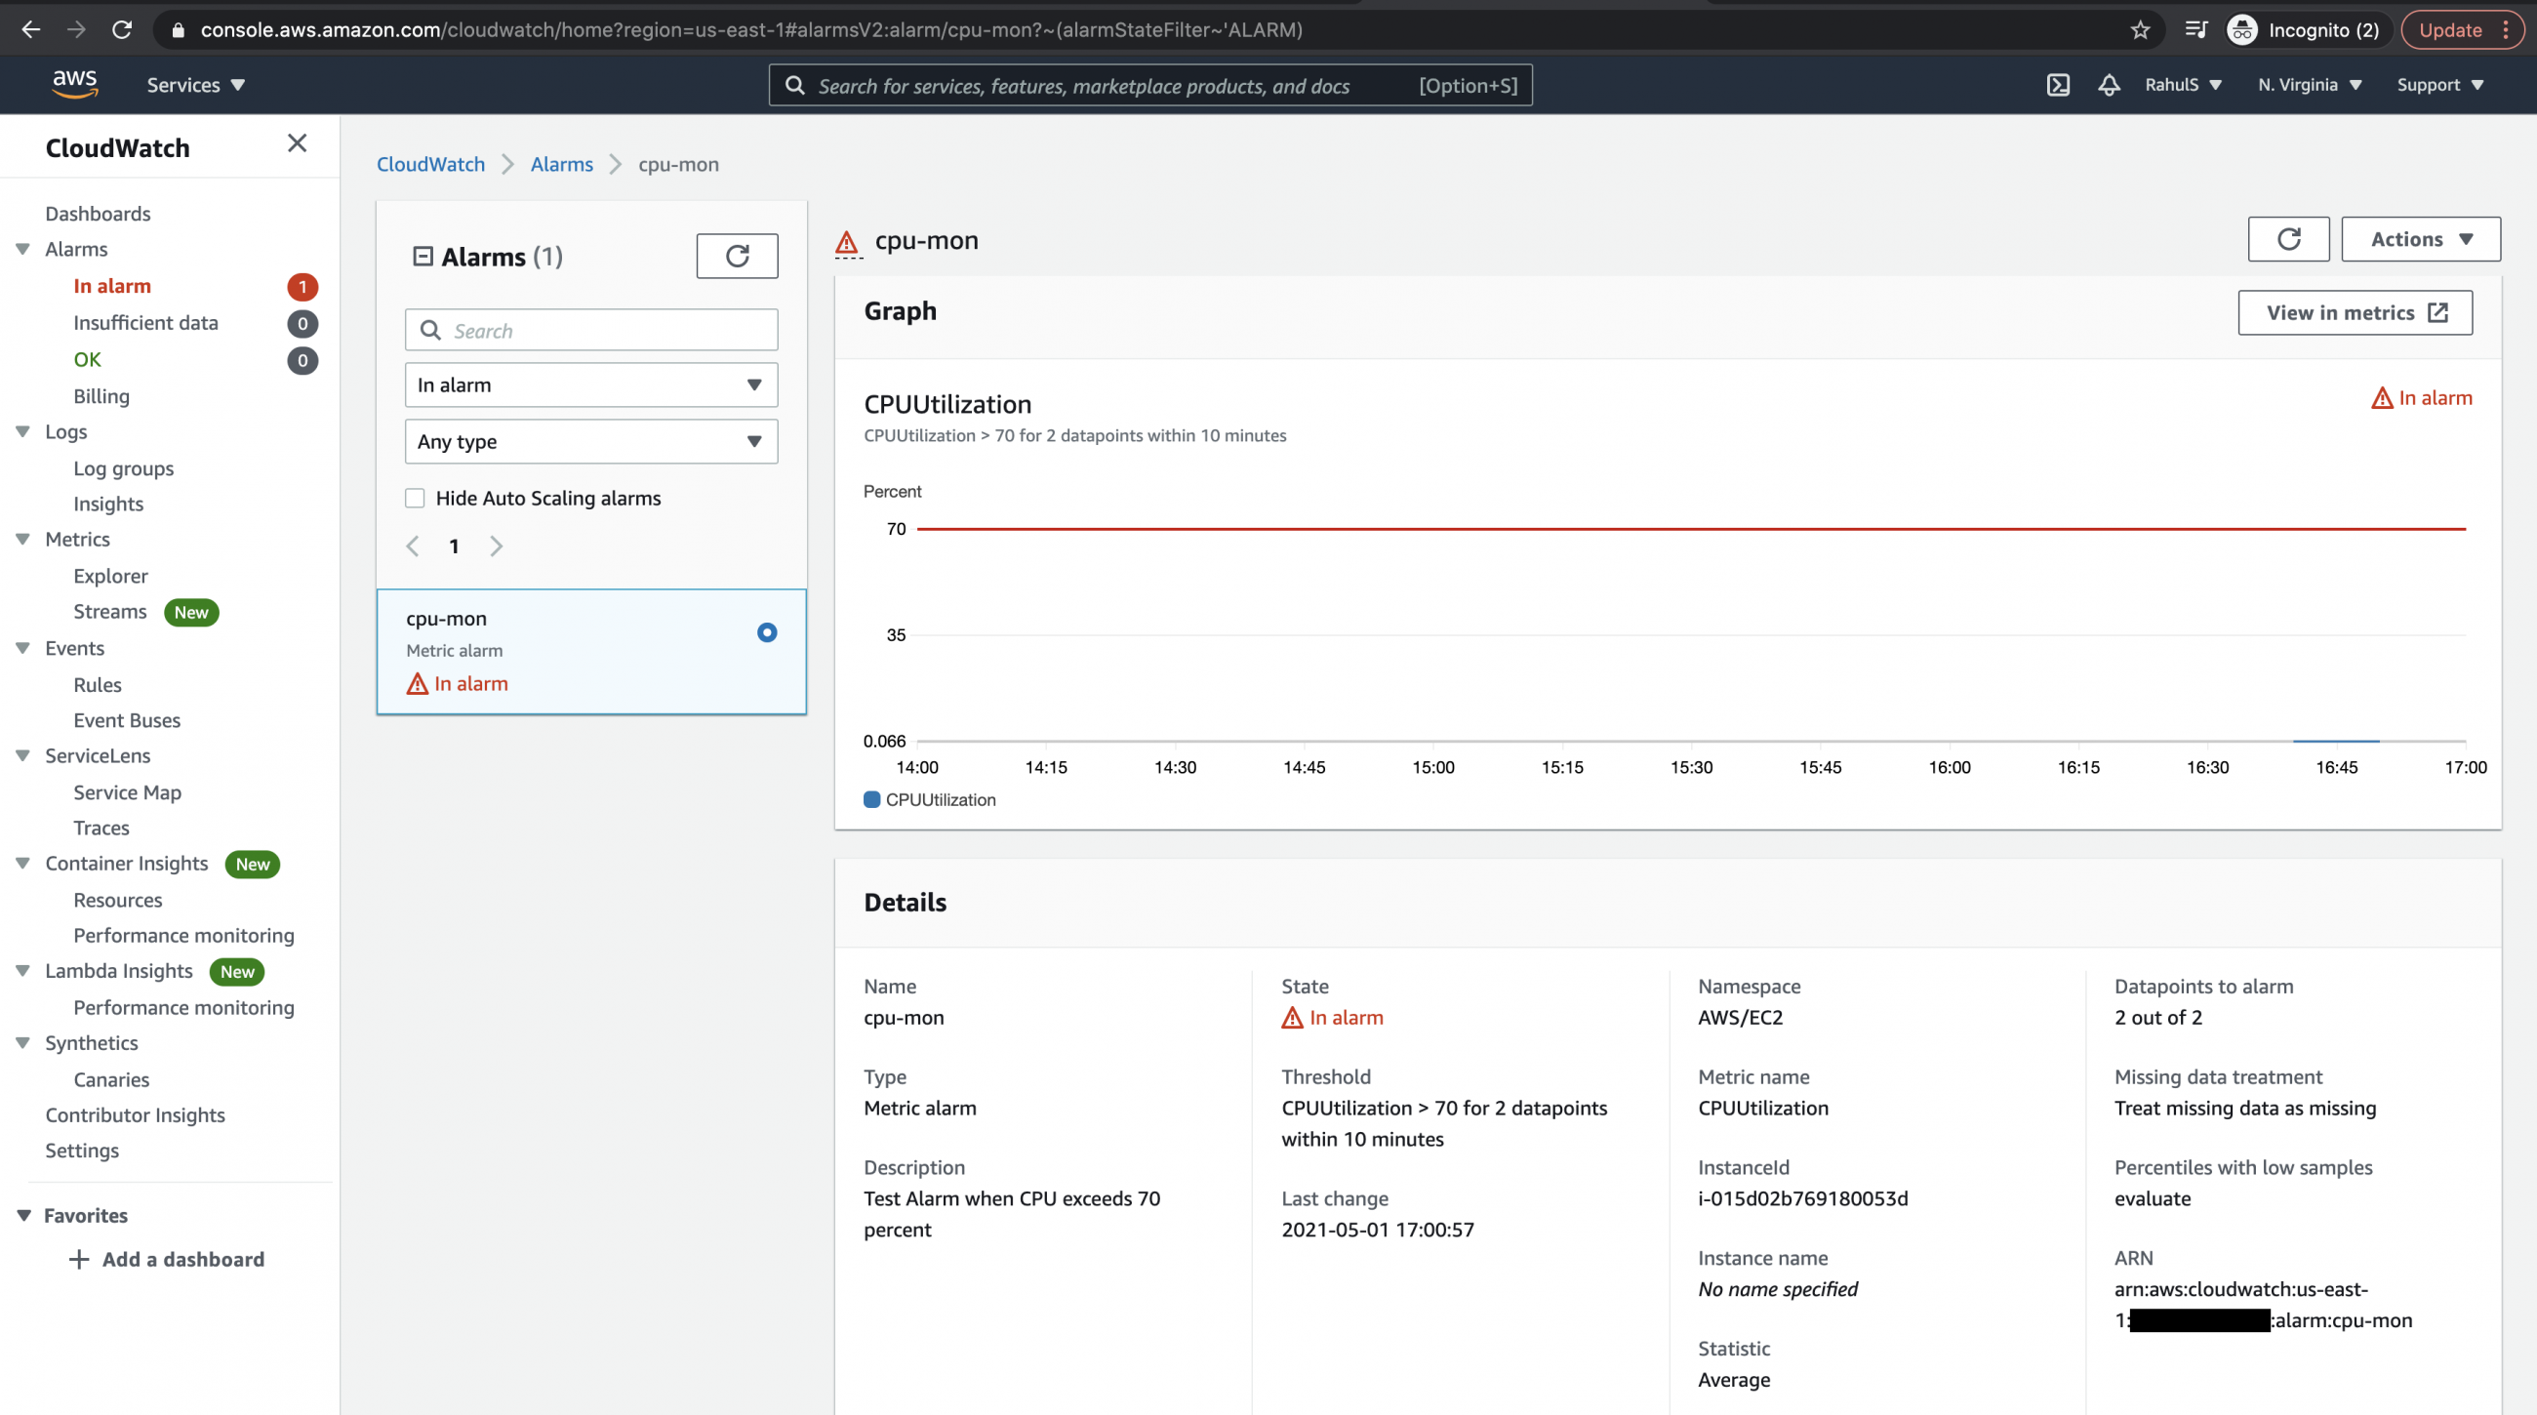Image resolution: width=2537 pixels, height=1415 pixels.
Task: Click View in metrics
Action: click(x=2354, y=312)
